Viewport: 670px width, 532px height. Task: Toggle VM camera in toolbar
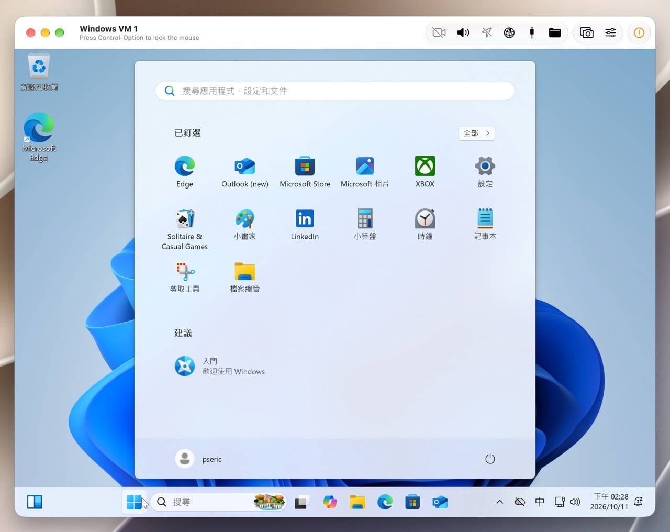click(x=439, y=32)
